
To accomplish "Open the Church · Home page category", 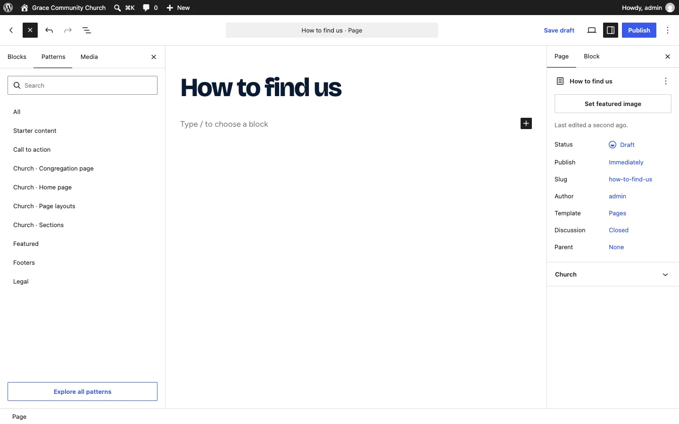I will 83,188.
